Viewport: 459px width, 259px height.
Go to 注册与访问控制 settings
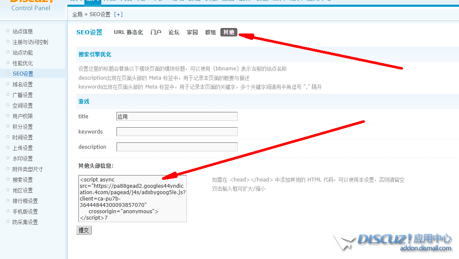click(30, 42)
